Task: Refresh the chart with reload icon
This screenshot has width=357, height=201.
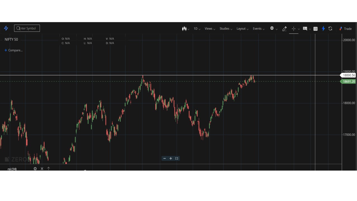Action: click(330, 28)
